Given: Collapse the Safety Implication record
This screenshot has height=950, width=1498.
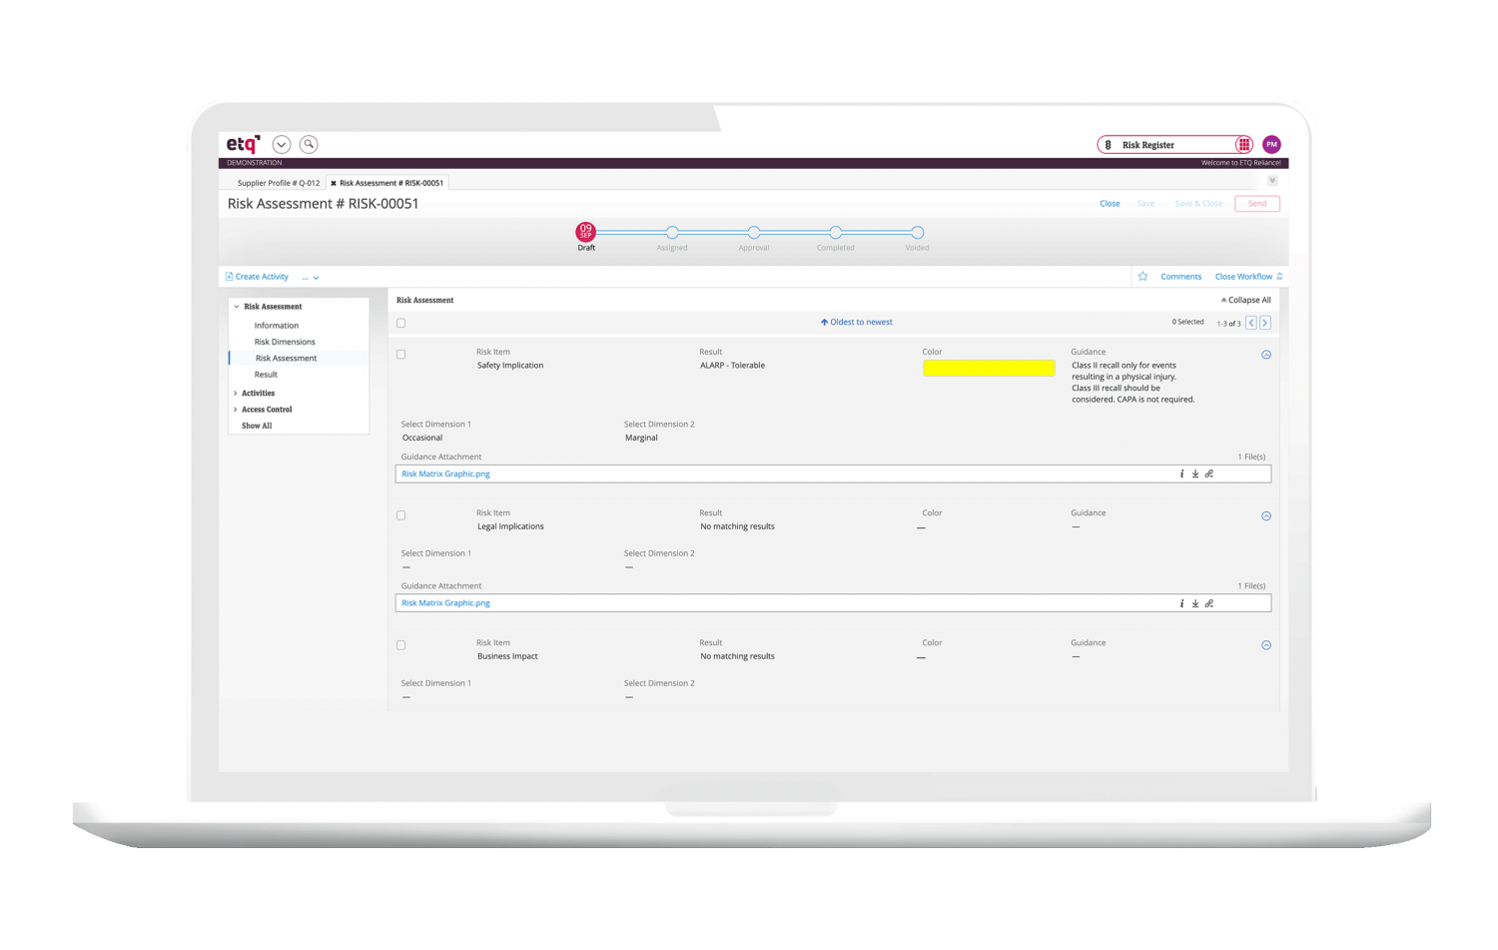Looking at the screenshot, I should click(x=1266, y=355).
